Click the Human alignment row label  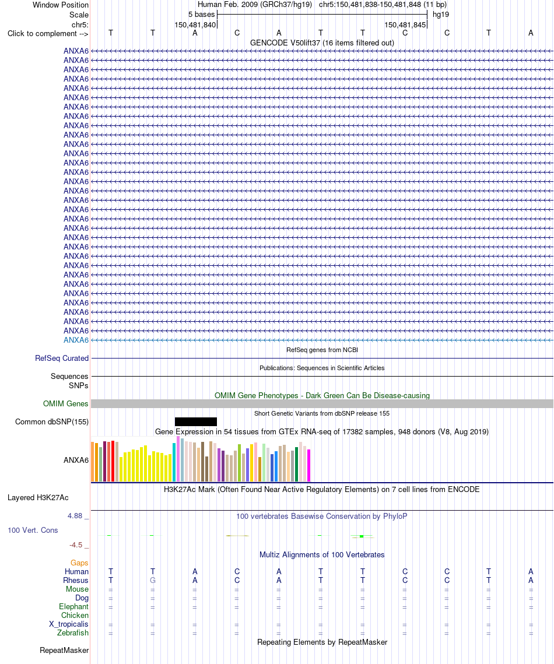76,572
